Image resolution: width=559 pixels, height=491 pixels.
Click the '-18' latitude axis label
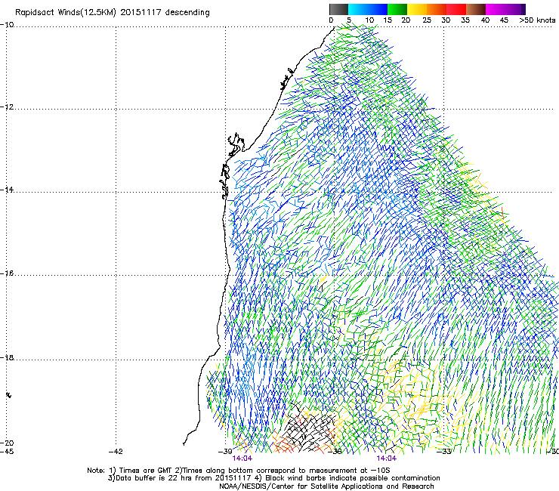[x=7, y=357]
